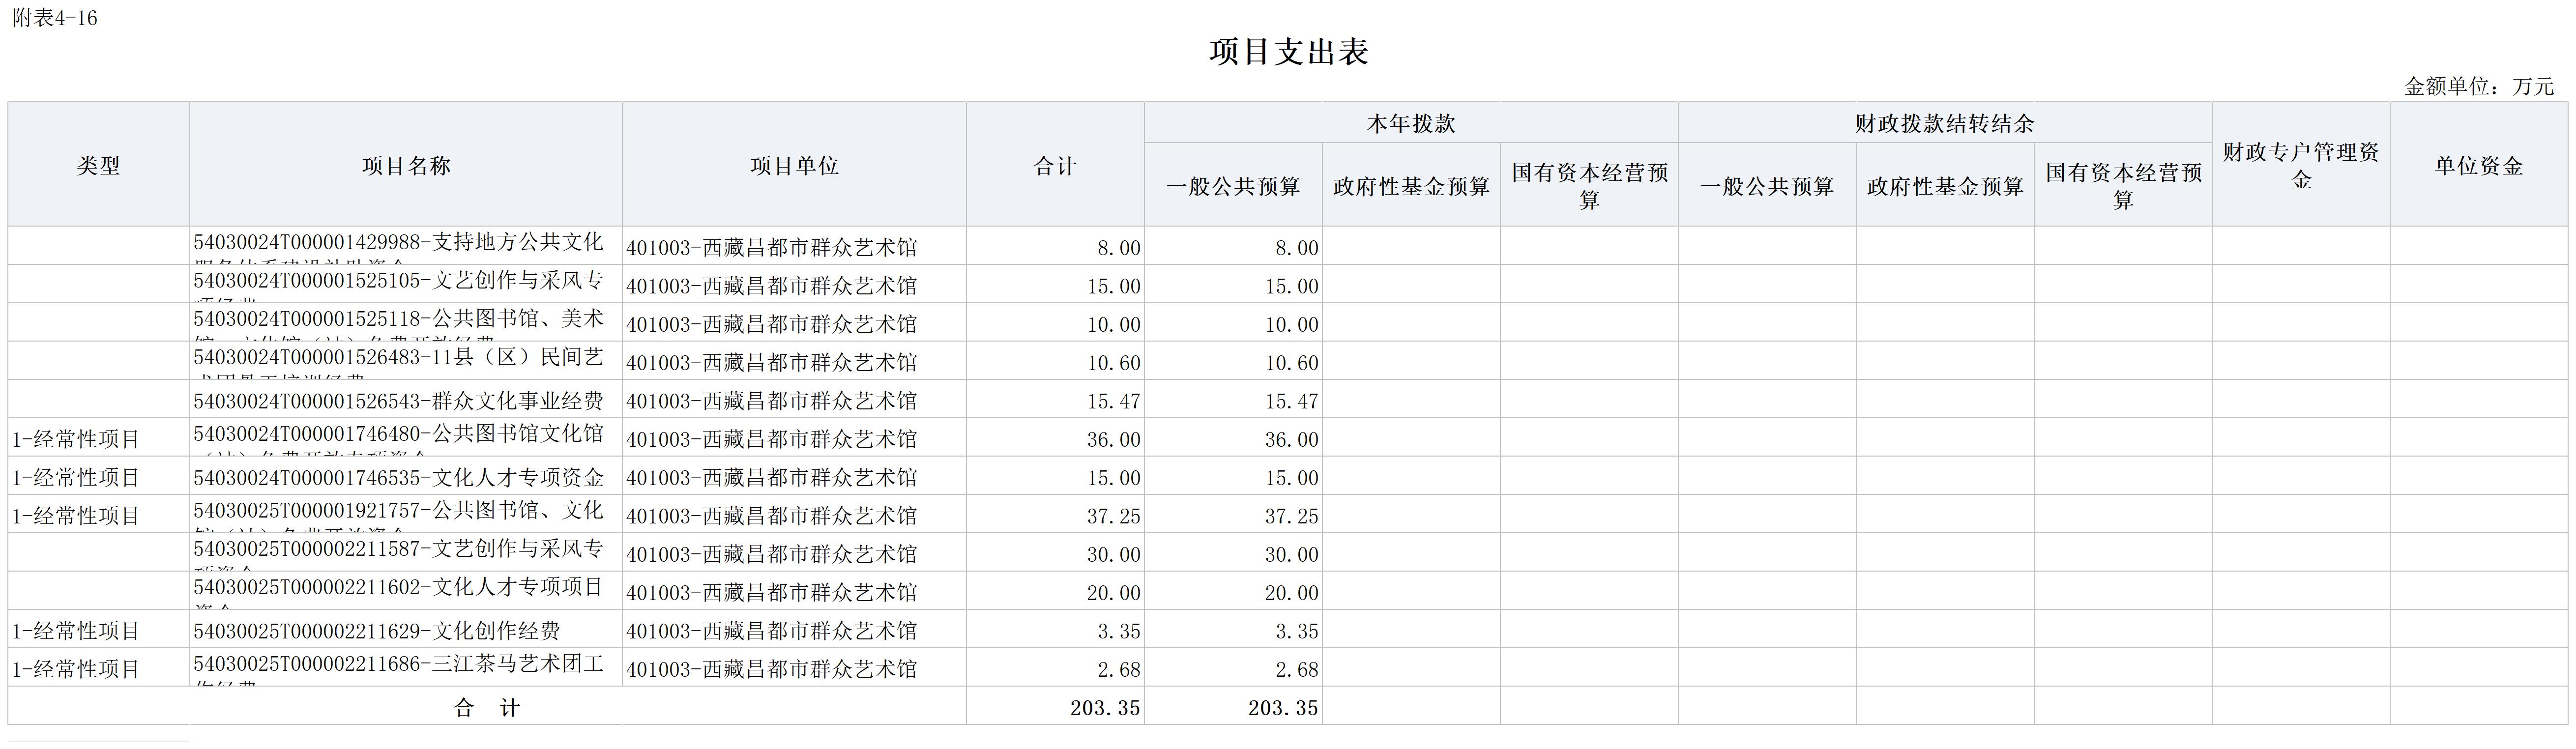Select the 项目名称 column header

click(406, 166)
